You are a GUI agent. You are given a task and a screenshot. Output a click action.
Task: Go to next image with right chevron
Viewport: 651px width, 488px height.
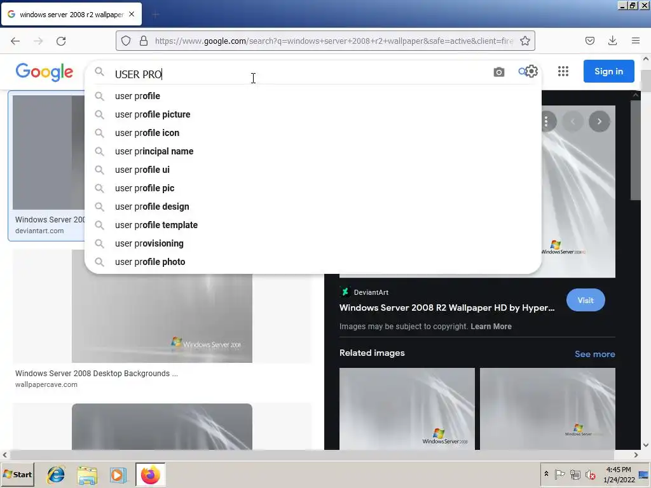(599, 121)
